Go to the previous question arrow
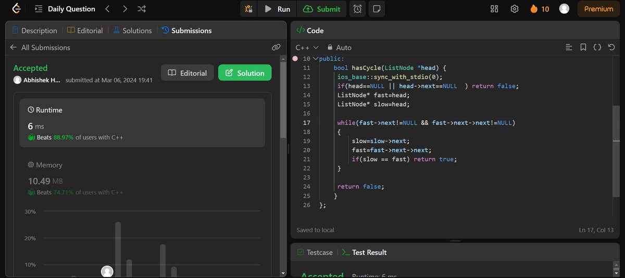Screen dimensions: 625x278 click(107, 9)
